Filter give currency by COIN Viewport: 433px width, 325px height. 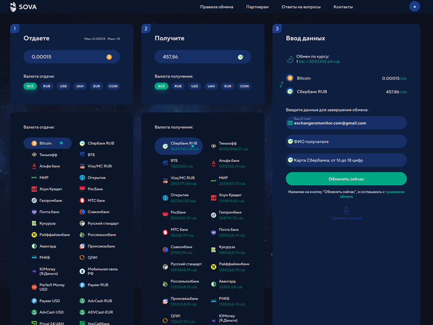tap(113, 86)
